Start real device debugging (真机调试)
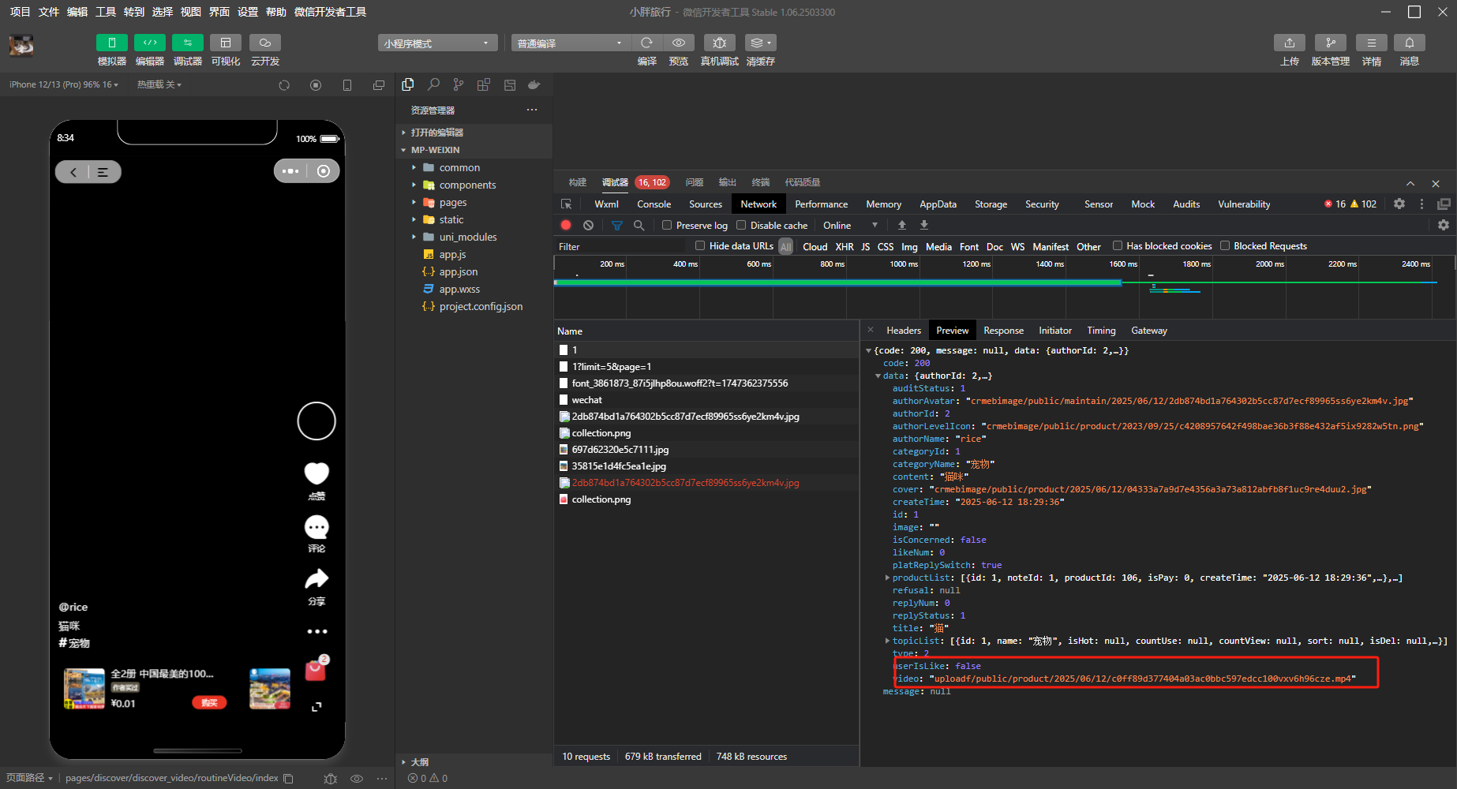This screenshot has height=789, width=1457. [719, 43]
